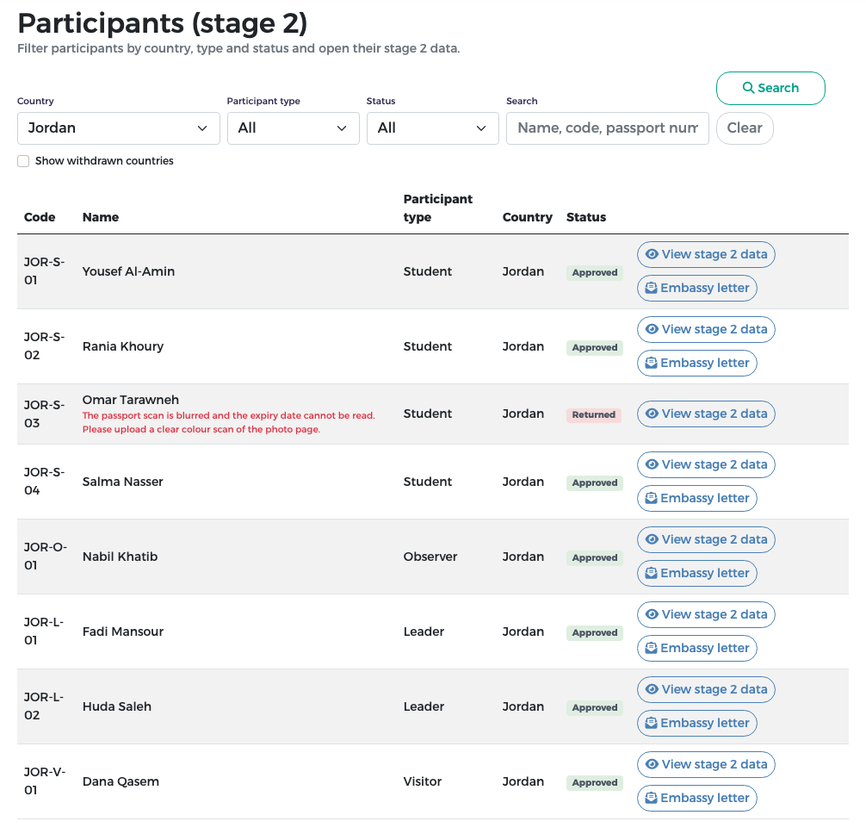This screenshot has width=866, height=840.
Task: Click the eye icon in Rania Khoury's row
Action: pyautogui.click(x=652, y=329)
